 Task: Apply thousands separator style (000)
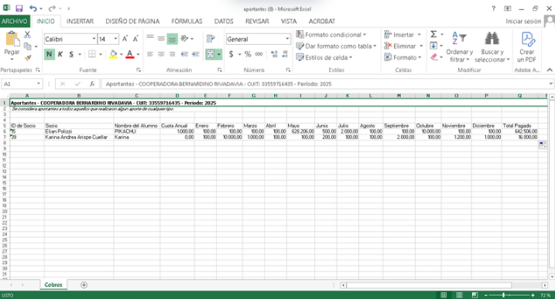coord(259,54)
